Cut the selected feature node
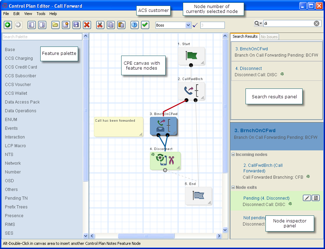The image size is (325, 249). click(100, 25)
